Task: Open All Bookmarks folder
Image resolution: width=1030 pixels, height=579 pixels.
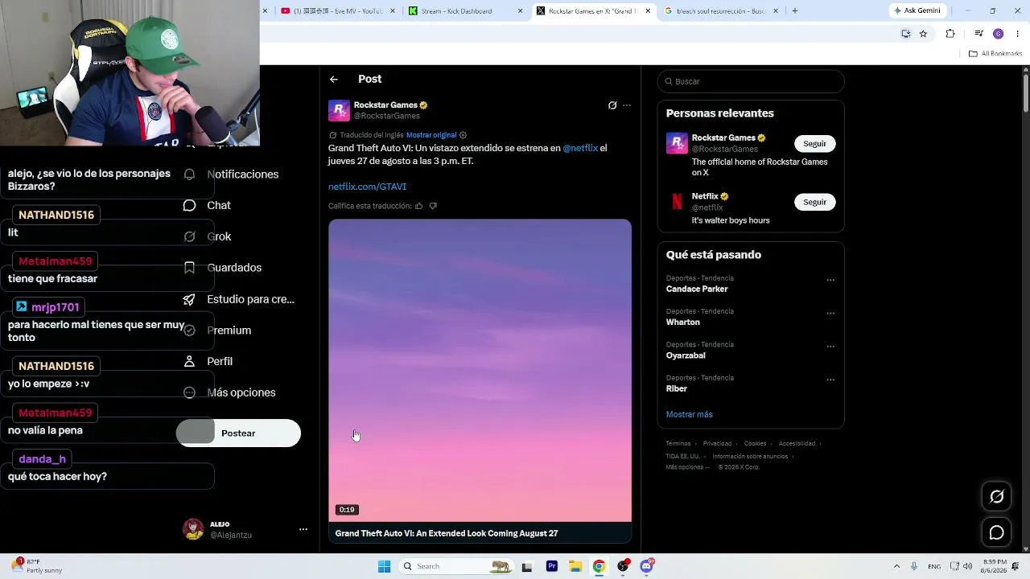Action: pyautogui.click(x=995, y=54)
